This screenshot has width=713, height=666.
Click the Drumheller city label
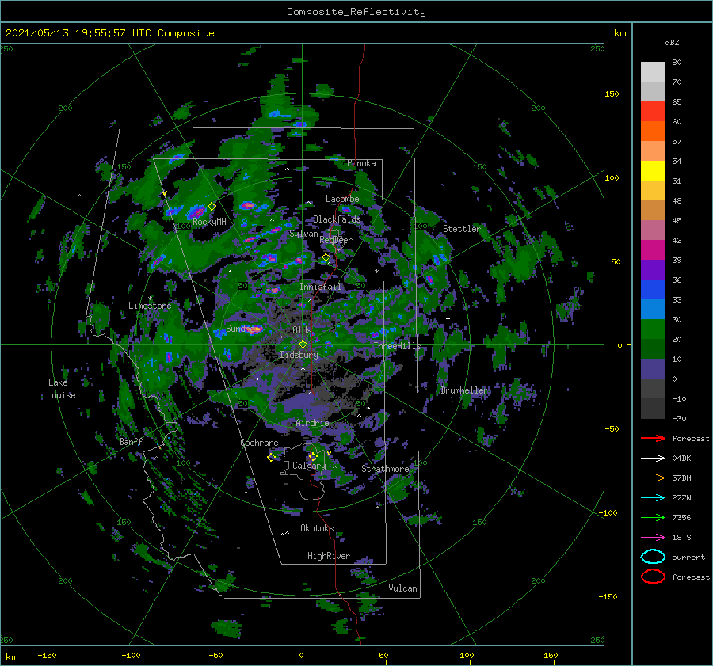(x=464, y=390)
